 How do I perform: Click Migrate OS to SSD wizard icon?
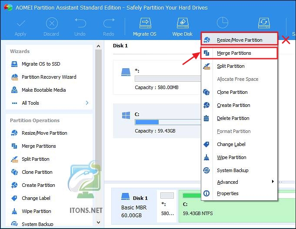point(14,64)
